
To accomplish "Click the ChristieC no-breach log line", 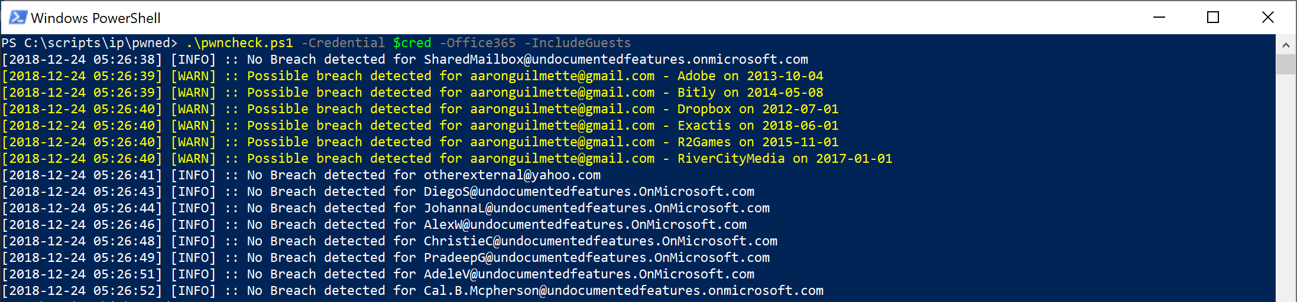I will click(390, 241).
